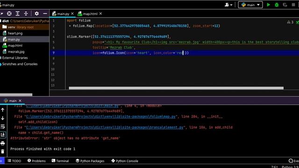299x168 pixels.
Task: Expand all in the project tree
Action: click(18, 14)
